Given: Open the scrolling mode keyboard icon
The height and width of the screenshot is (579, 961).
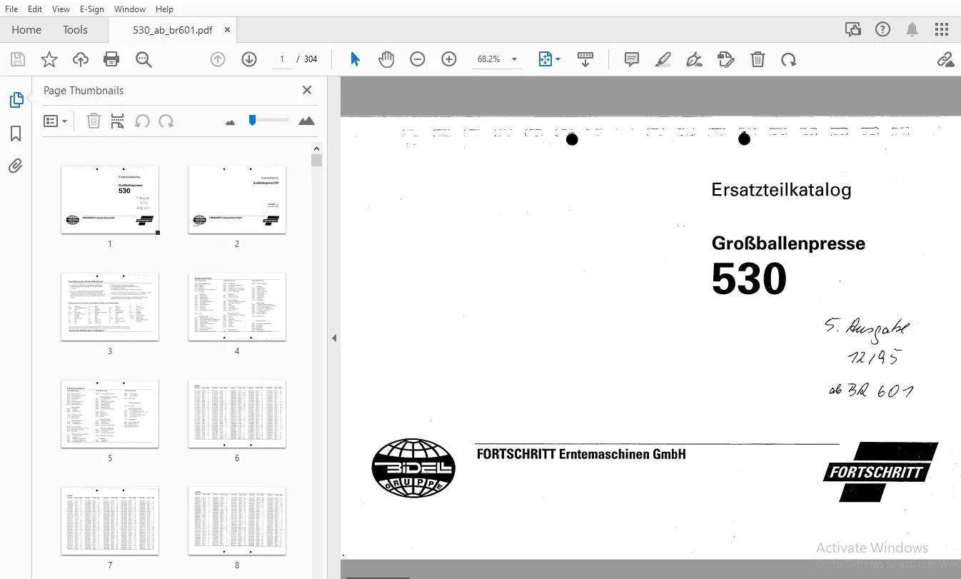Looking at the screenshot, I should 585,59.
